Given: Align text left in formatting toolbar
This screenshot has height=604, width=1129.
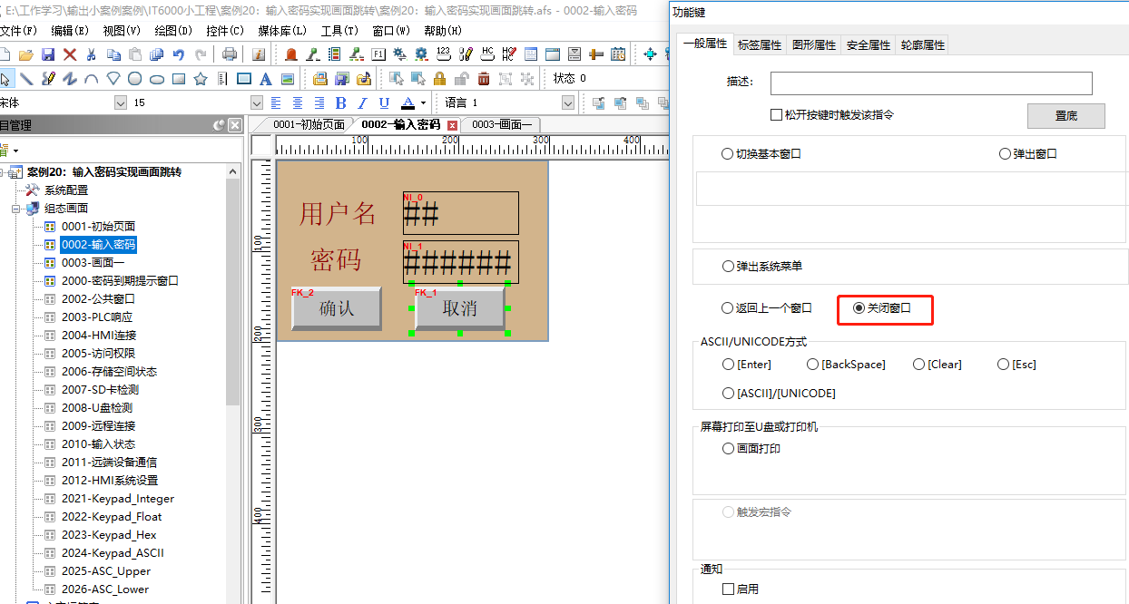Looking at the screenshot, I should pyautogui.click(x=276, y=102).
